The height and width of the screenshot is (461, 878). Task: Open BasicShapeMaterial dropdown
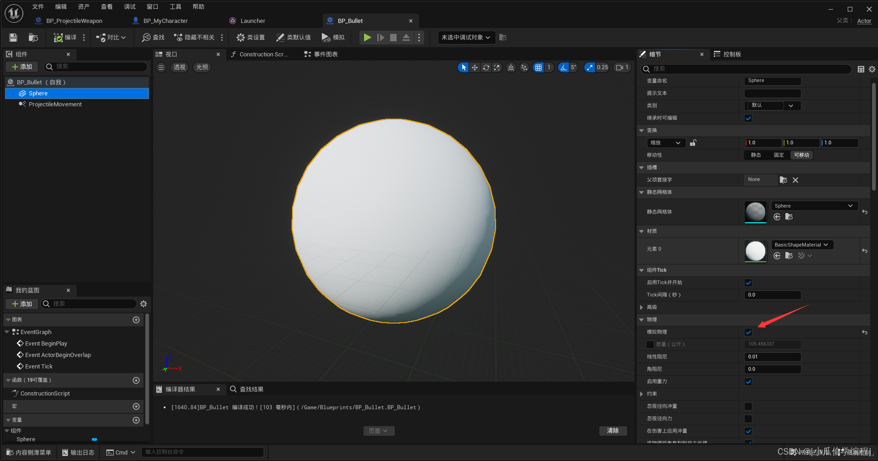[802, 245]
